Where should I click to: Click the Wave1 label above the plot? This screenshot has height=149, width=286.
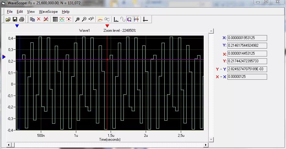[x=84, y=31]
